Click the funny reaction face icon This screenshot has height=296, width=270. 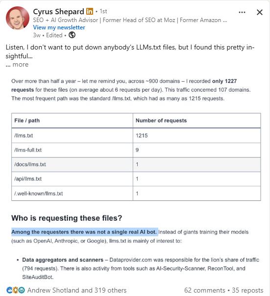point(22,290)
